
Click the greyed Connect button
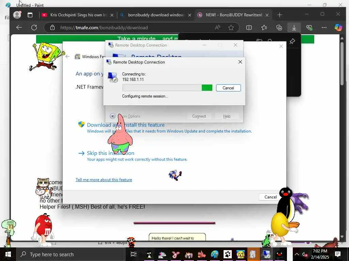[199, 116]
